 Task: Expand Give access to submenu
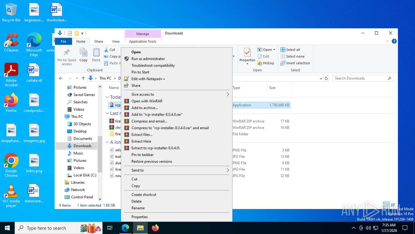[177, 94]
